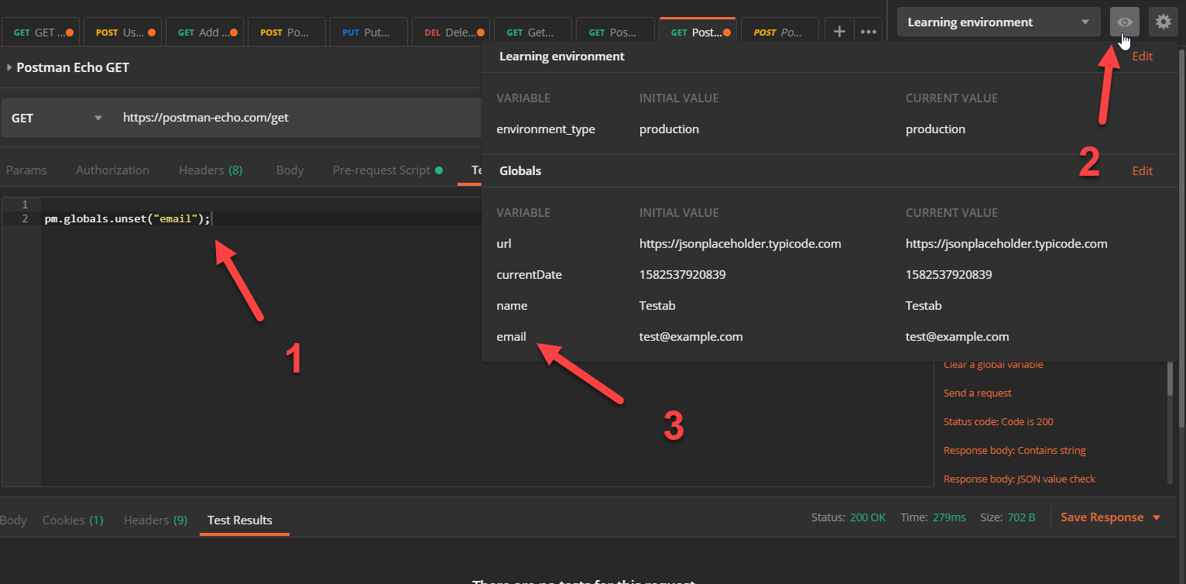Open the Params tab
Image resolution: width=1186 pixels, height=584 pixels.
pyautogui.click(x=26, y=170)
